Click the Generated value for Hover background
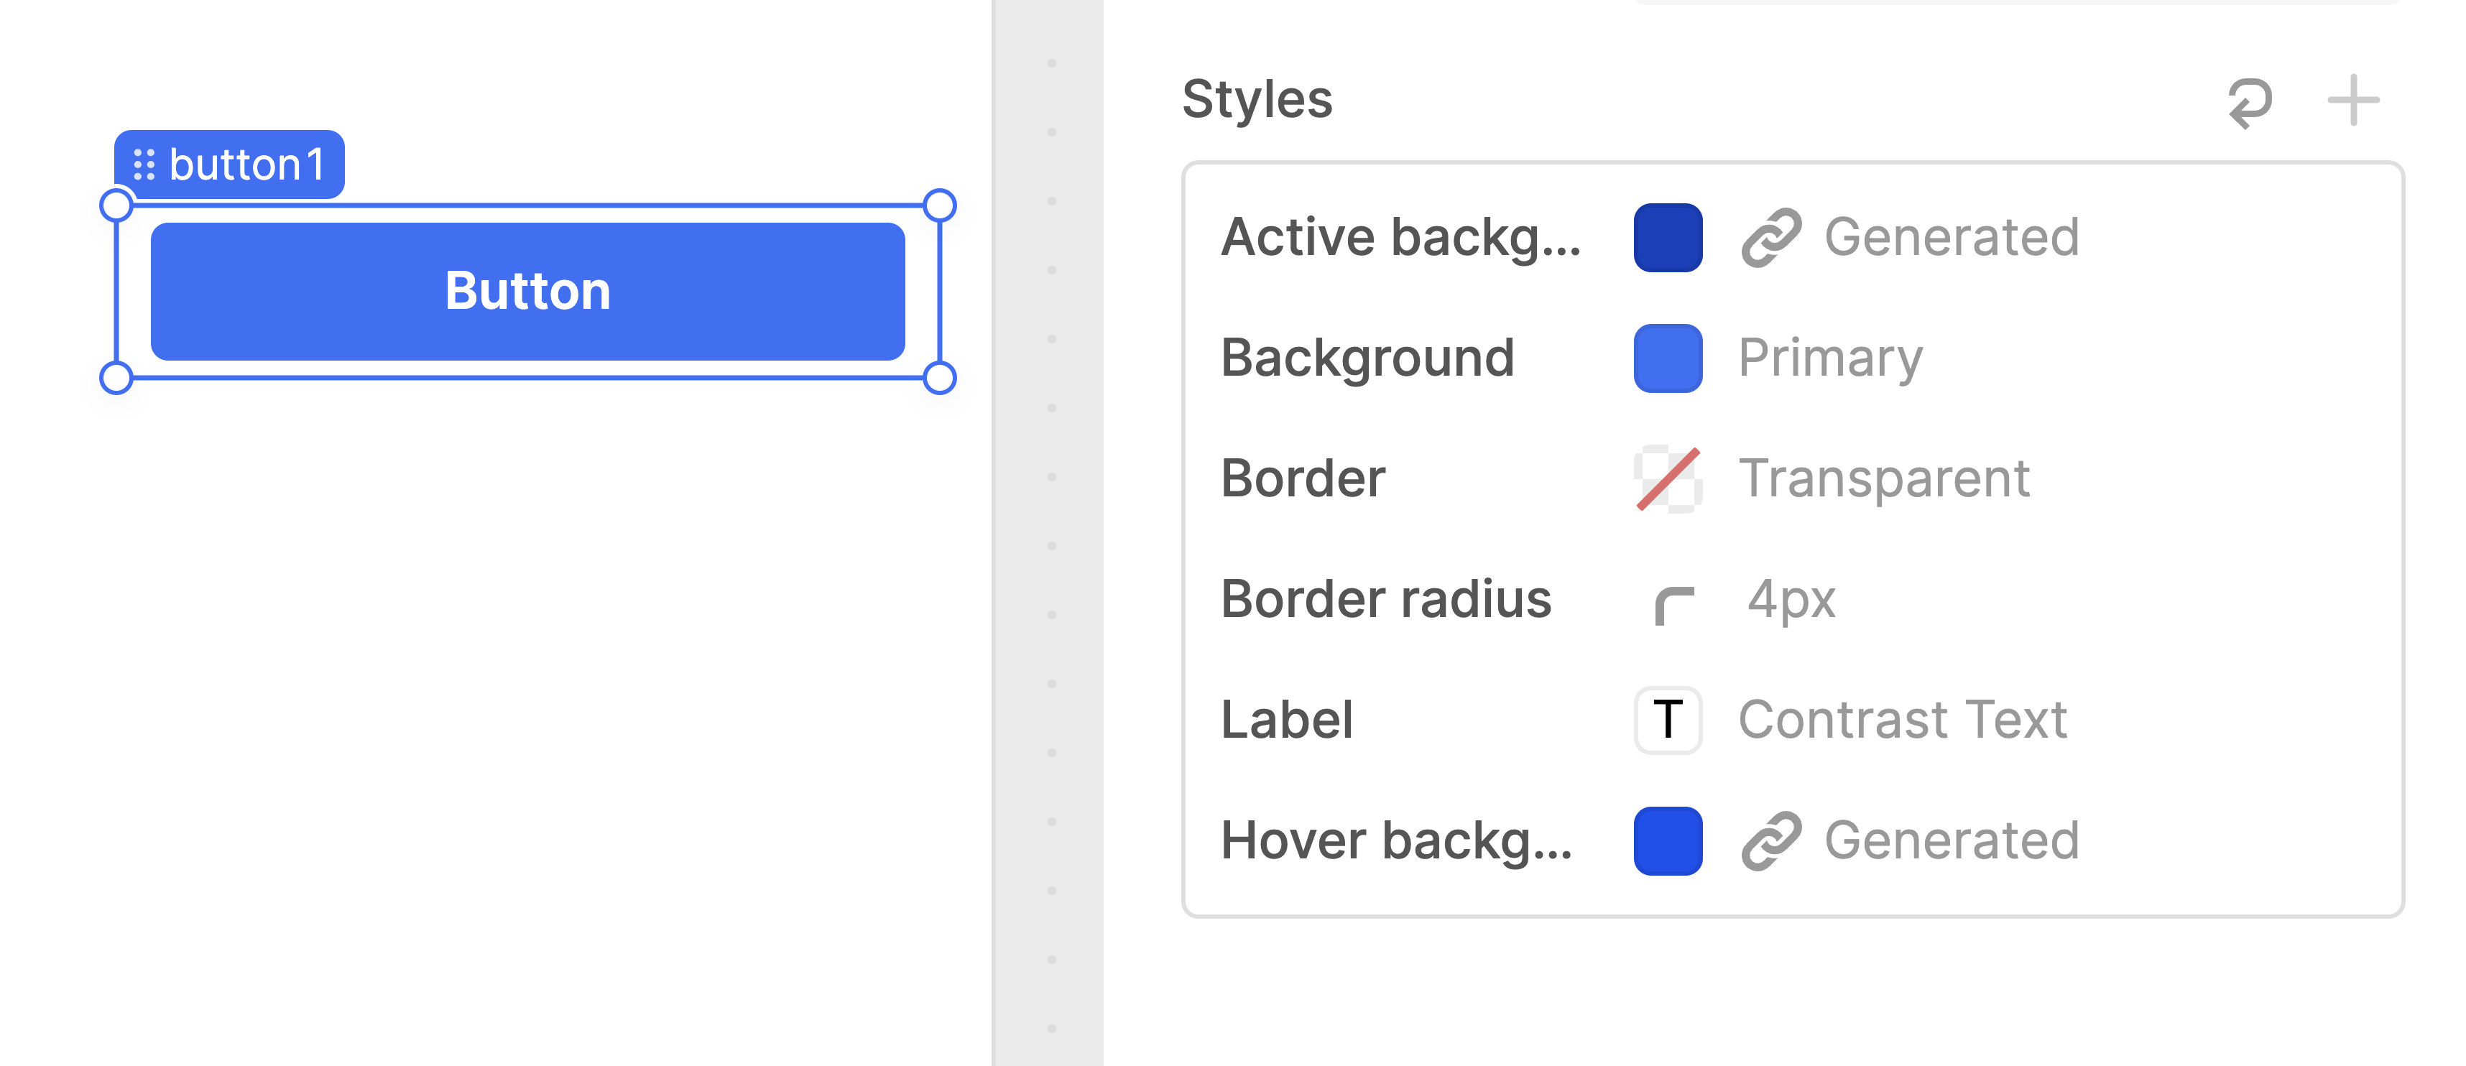Image resolution: width=2466 pixels, height=1066 pixels. coord(1951,841)
